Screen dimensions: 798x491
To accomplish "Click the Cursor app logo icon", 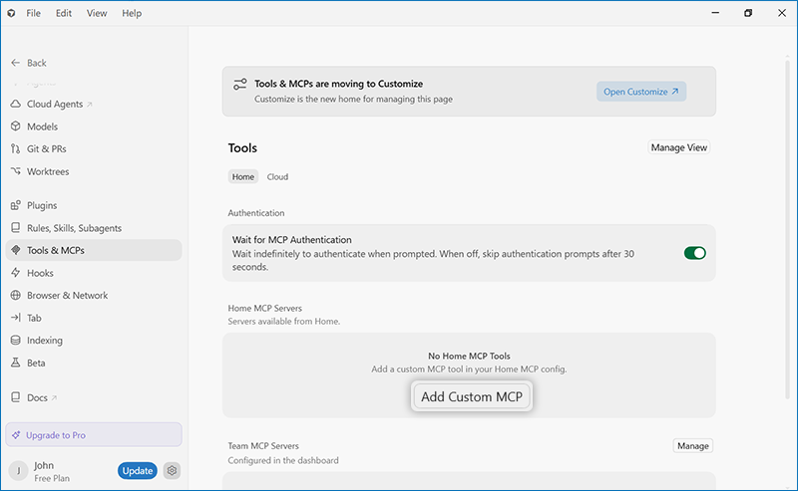I will (11, 13).
